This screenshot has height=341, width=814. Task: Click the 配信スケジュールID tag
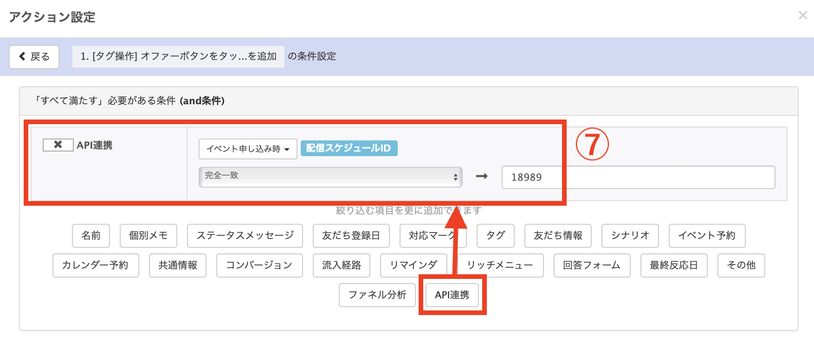(x=349, y=148)
